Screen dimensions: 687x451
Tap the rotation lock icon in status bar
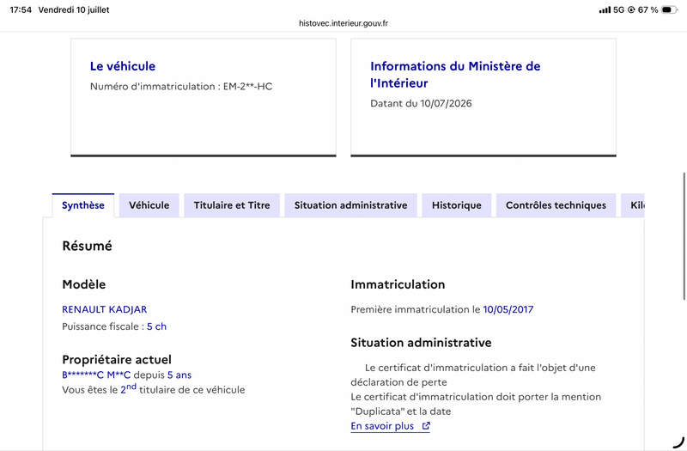(631, 9)
